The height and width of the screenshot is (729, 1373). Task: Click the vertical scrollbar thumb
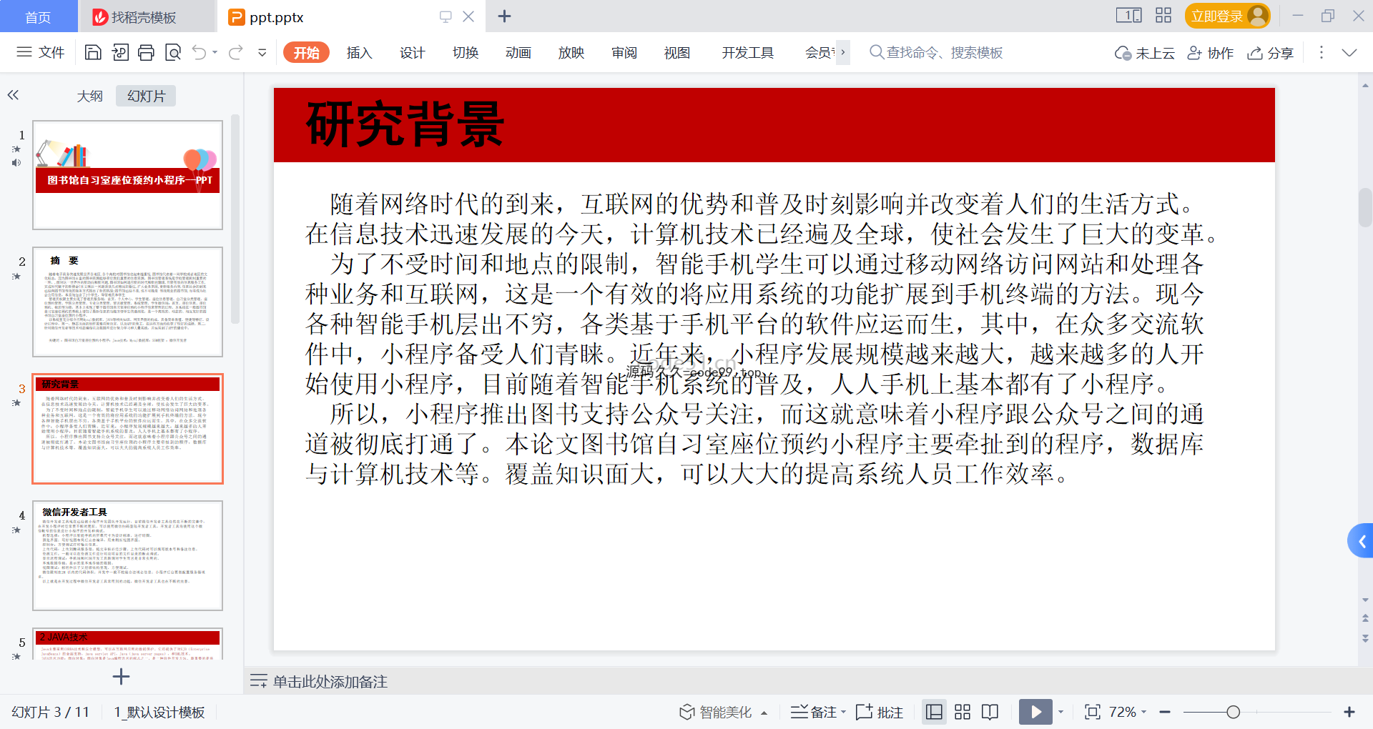click(x=1365, y=207)
